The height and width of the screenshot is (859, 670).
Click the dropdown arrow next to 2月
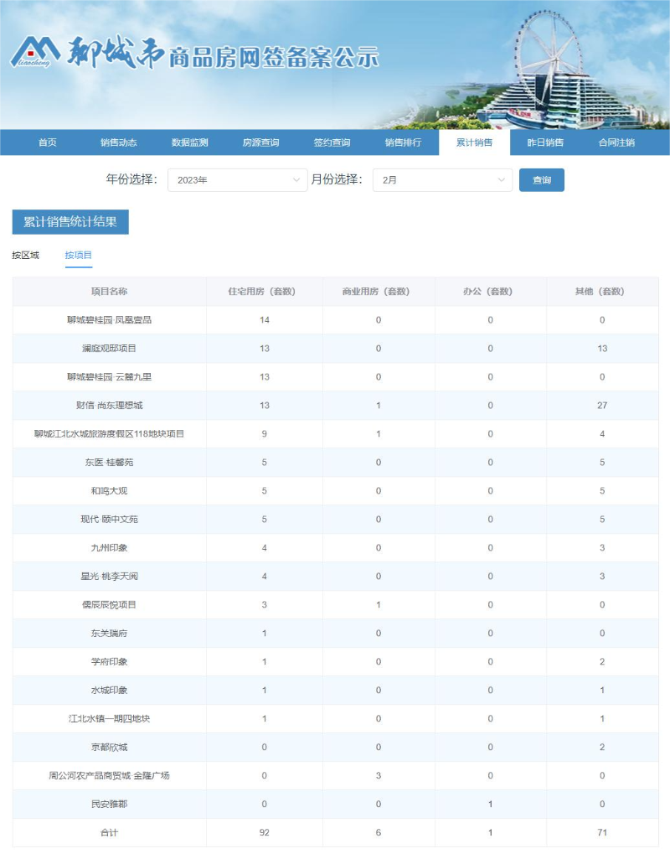coord(502,179)
